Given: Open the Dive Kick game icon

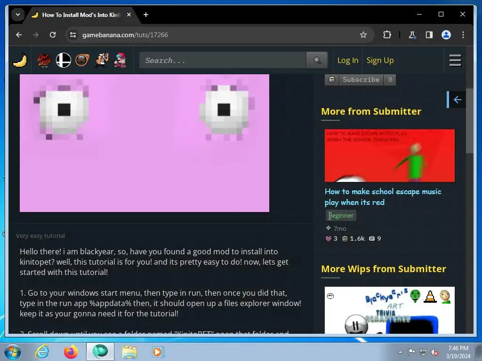Looking at the screenshot, I should (x=44, y=60).
